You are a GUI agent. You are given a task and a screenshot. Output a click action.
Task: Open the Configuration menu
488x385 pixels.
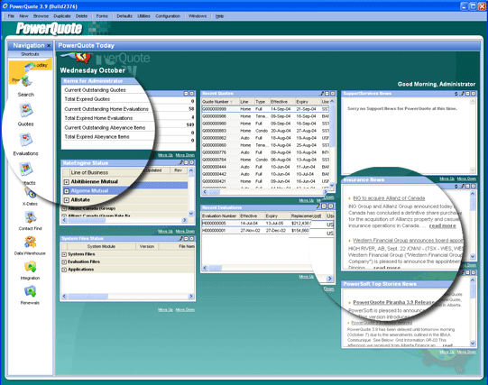(x=168, y=16)
